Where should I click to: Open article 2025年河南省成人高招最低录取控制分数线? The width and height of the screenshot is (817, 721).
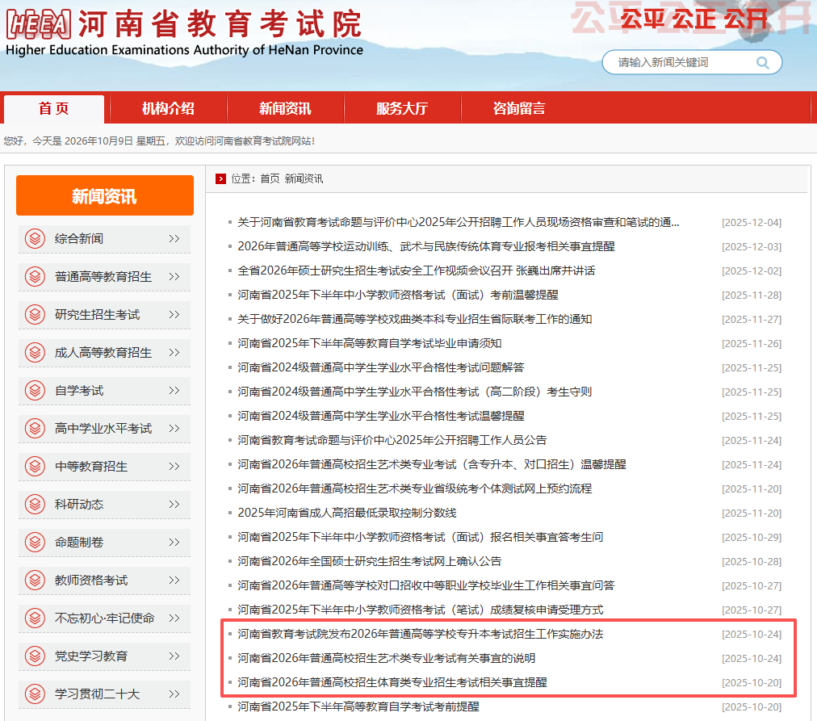point(347,513)
